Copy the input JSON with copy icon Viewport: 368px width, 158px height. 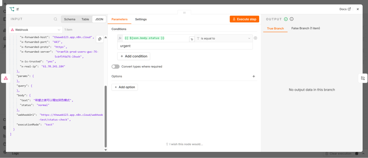[100, 39]
